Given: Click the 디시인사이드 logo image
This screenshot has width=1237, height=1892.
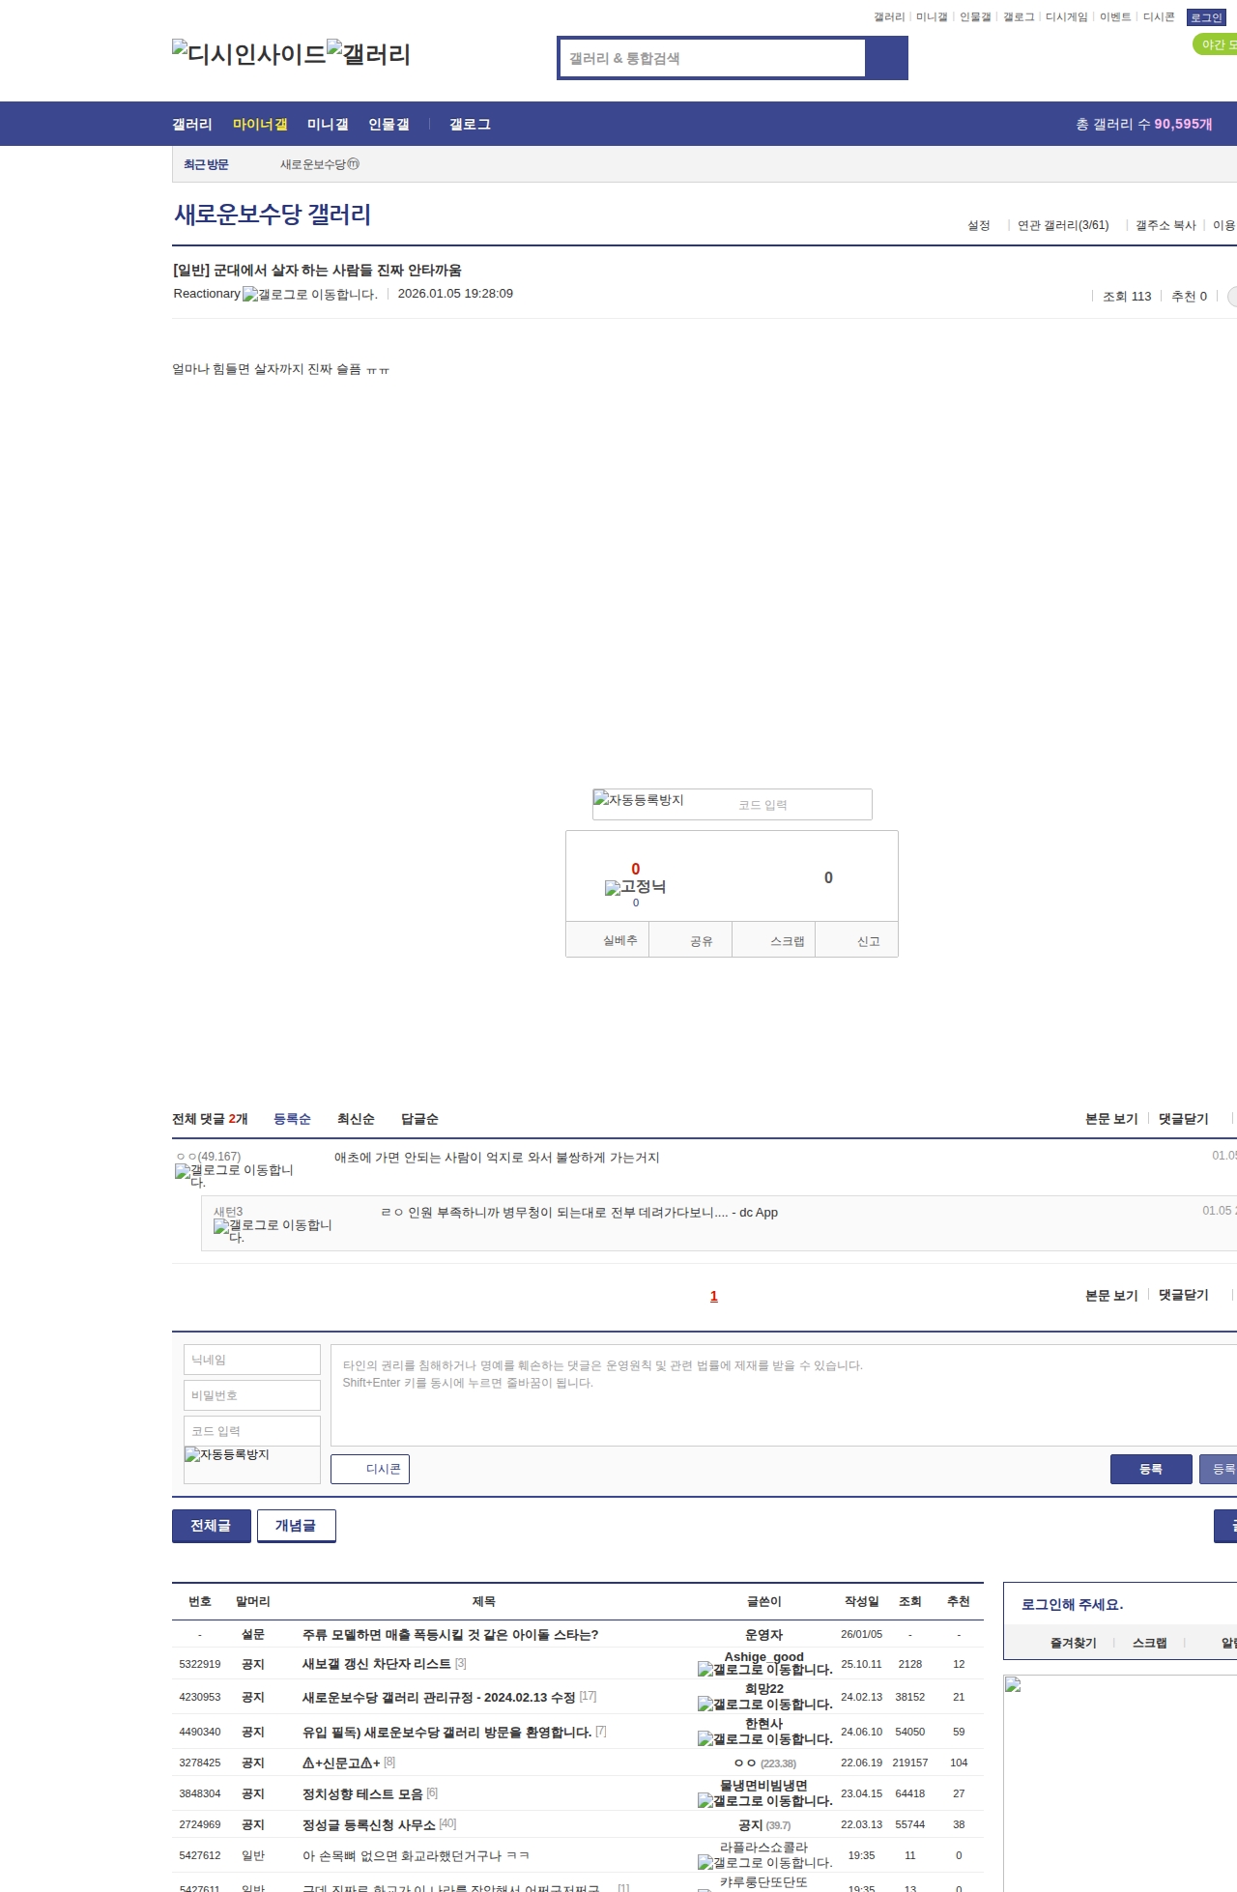Looking at the screenshot, I should pos(248,54).
